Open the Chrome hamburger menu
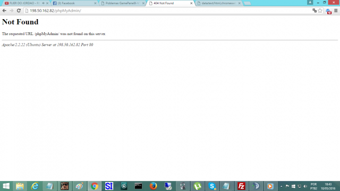 [336, 11]
